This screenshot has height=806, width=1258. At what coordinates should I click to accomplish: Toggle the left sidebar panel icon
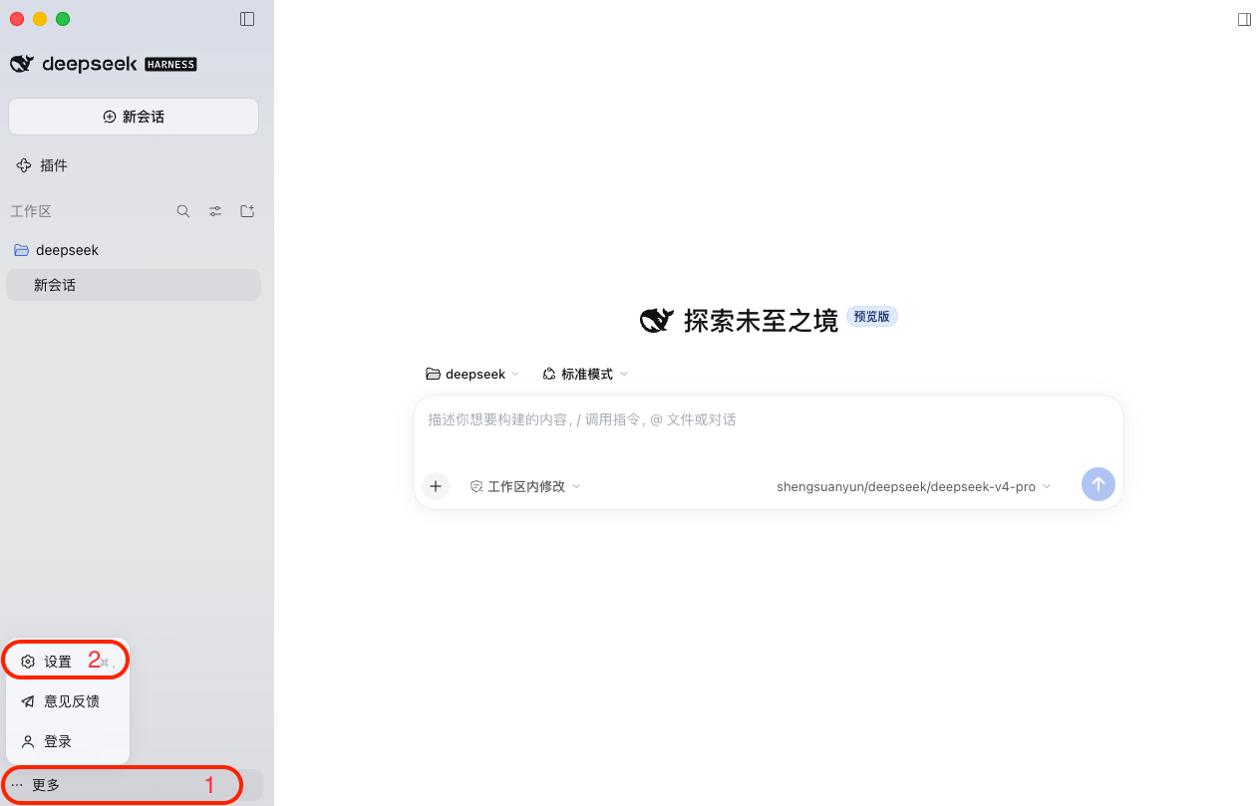point(247,19)
